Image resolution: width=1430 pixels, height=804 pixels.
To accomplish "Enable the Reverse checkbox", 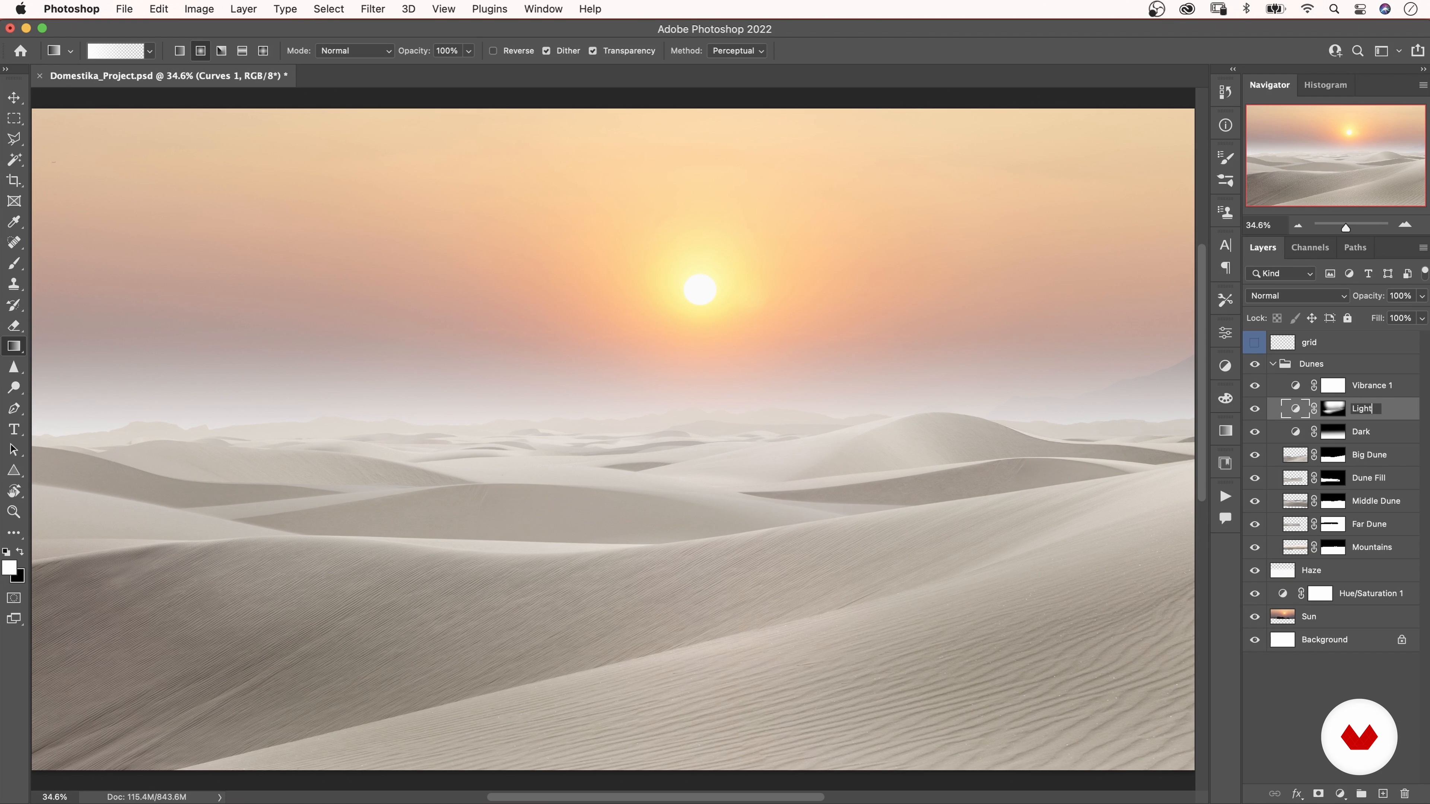I will pos(492,51).
